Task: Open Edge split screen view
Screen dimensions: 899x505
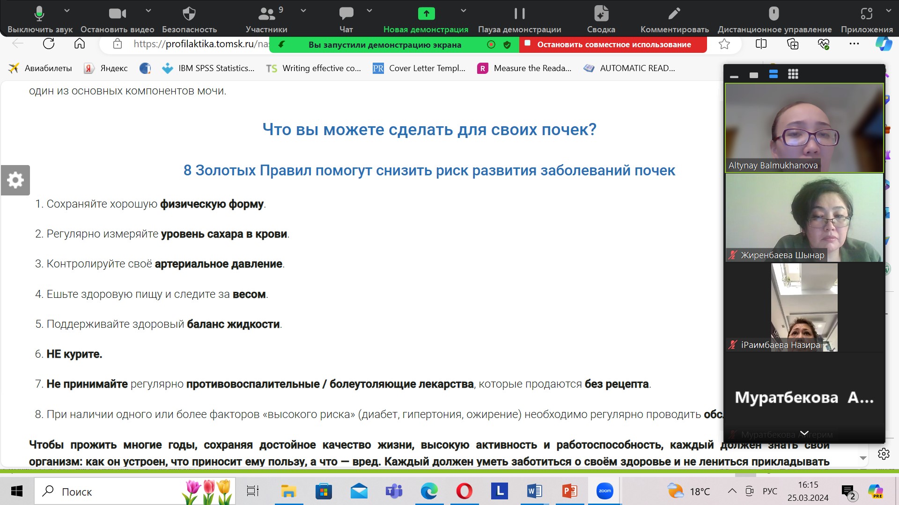Action: coord(761,44)
